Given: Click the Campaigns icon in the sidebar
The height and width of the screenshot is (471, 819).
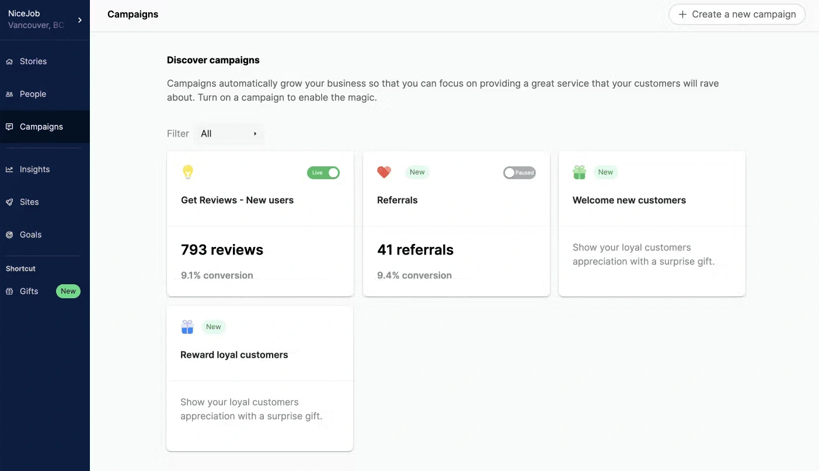Looking at the screenshot, I should (9, 127).
